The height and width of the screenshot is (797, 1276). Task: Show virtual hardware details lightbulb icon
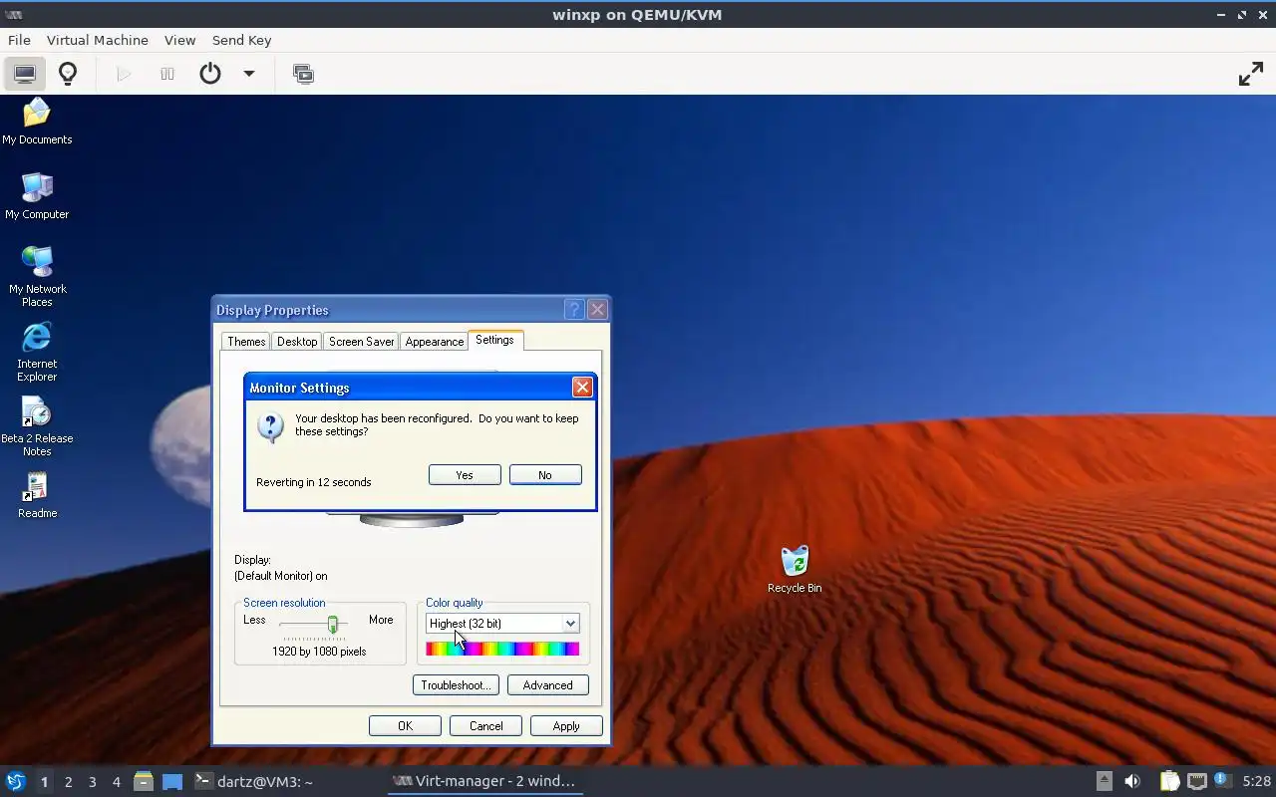click(68, 74)
